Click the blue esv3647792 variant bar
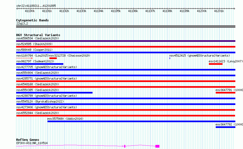Screen dimensions: 243x149 226,127
